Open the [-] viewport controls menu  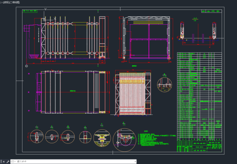click(x=1, y=2)
